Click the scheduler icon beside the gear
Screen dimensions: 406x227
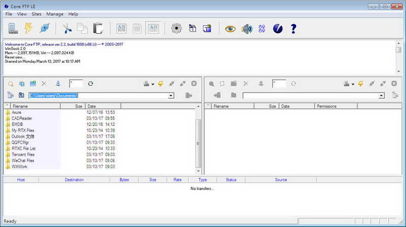[192, 28]
